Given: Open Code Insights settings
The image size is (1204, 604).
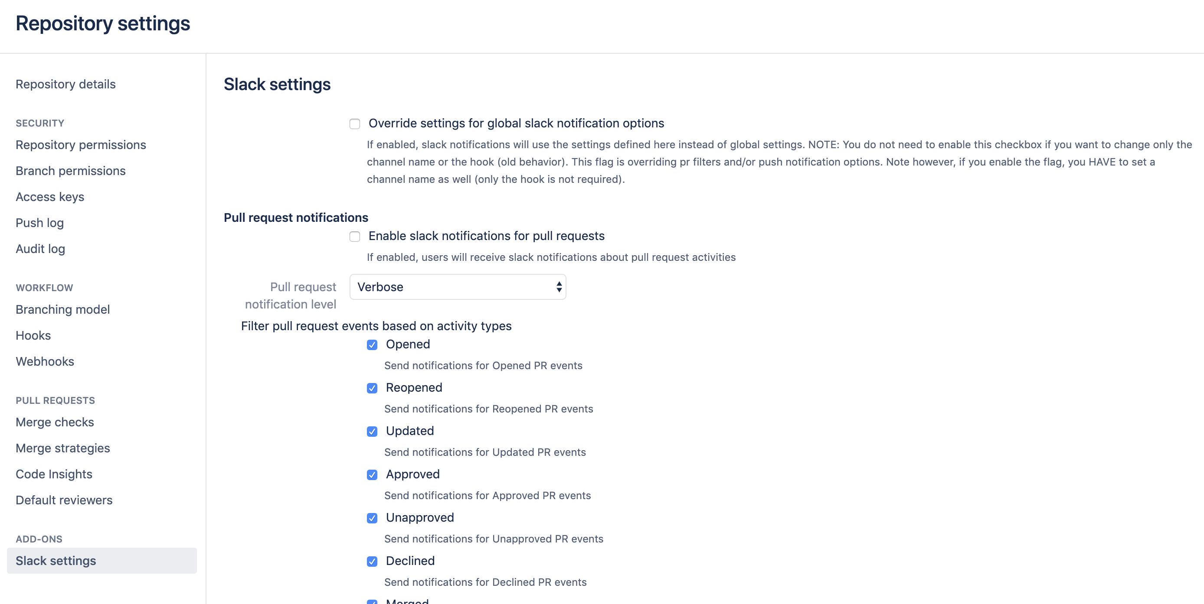Looking at the screenshot, I should pos(54,474).
